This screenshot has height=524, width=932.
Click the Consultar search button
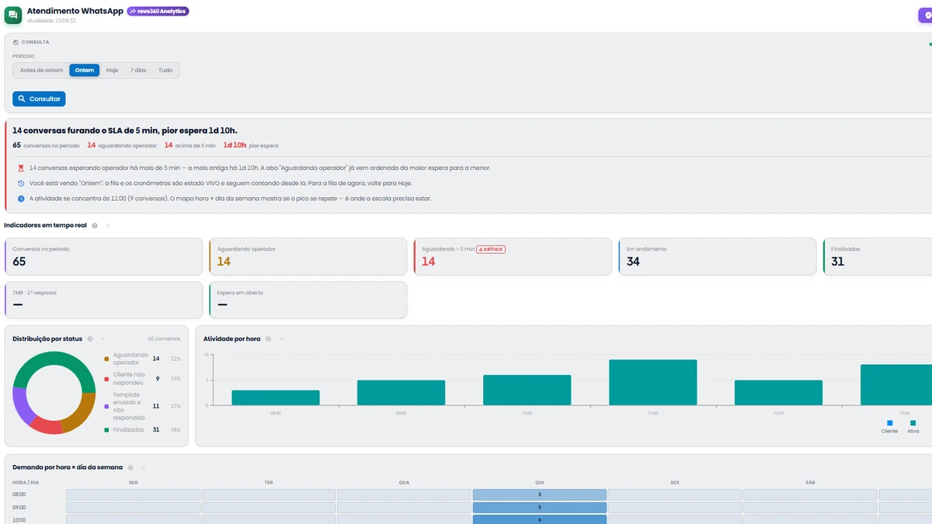coord(39,99)
